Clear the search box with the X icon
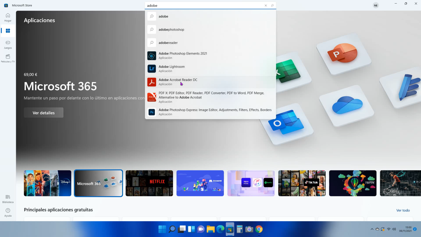This screenshot has width=421, height=237. (x=266, y=5)
